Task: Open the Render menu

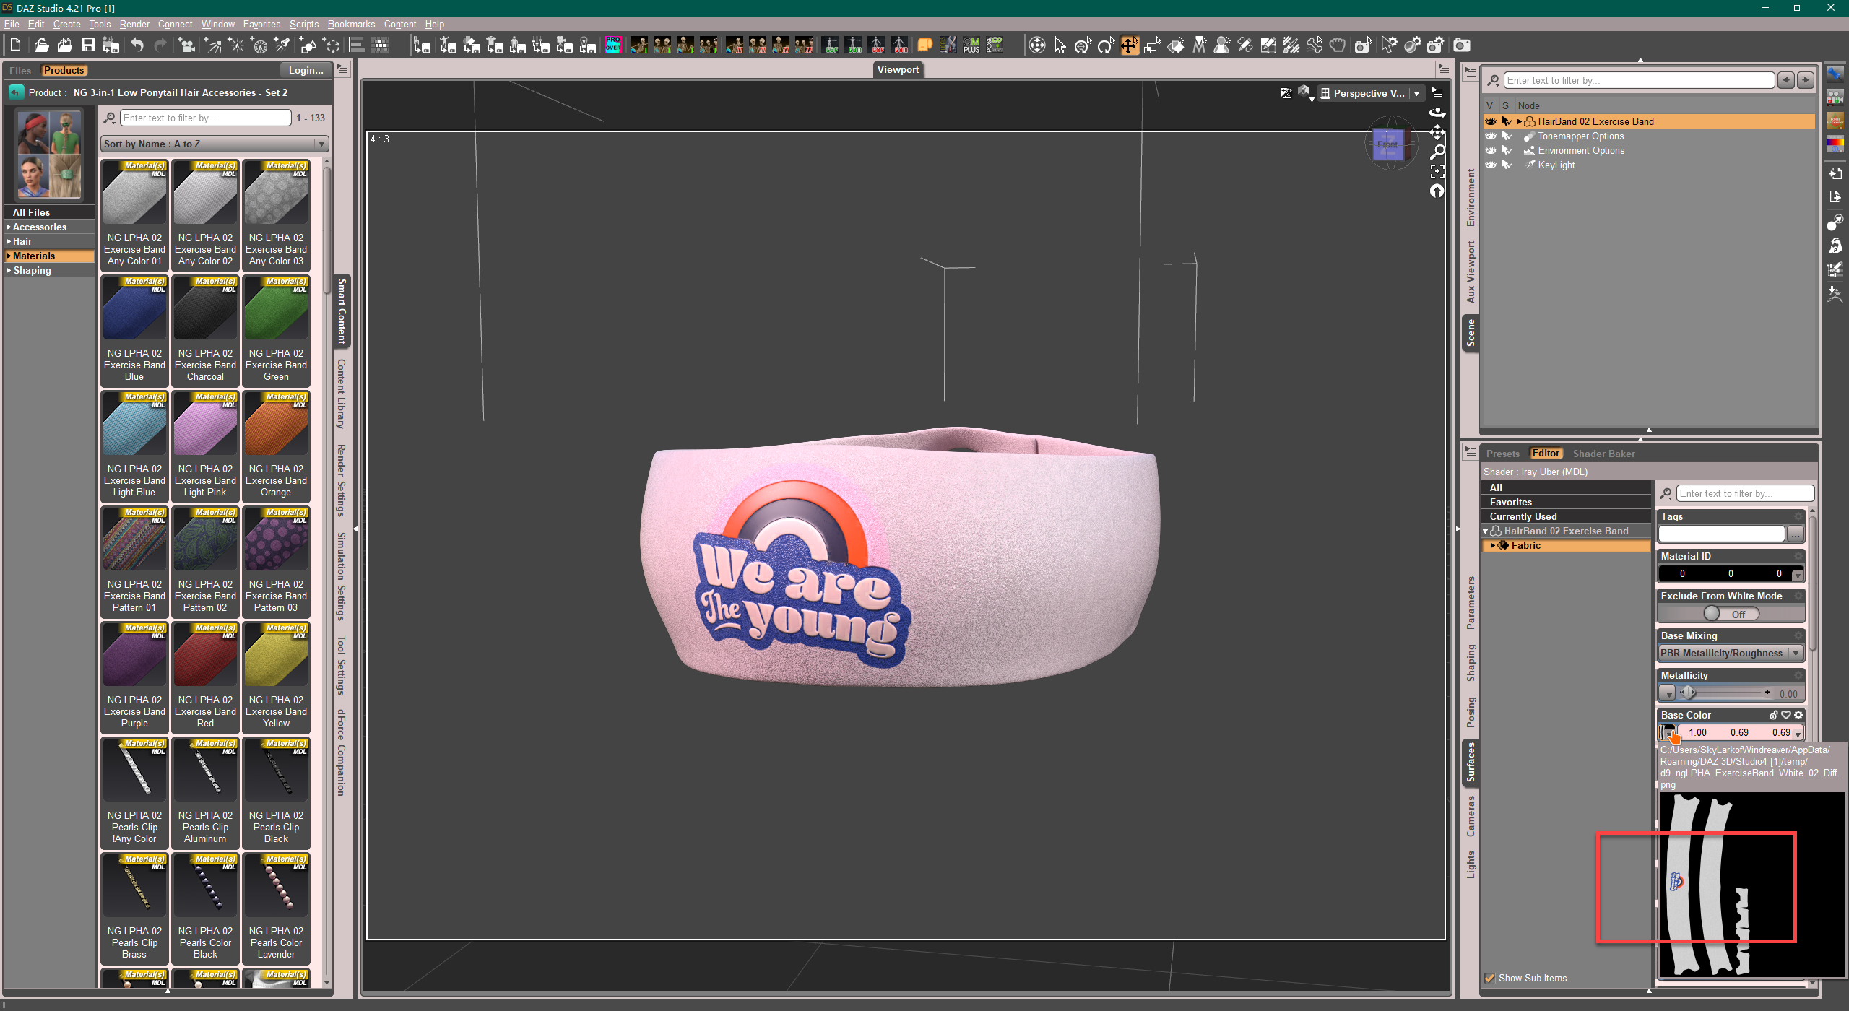Action: 134,24
